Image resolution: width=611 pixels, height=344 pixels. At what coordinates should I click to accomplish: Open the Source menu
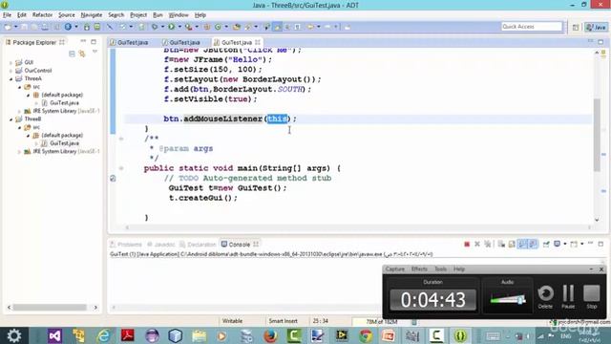click(x=66, y=15)
